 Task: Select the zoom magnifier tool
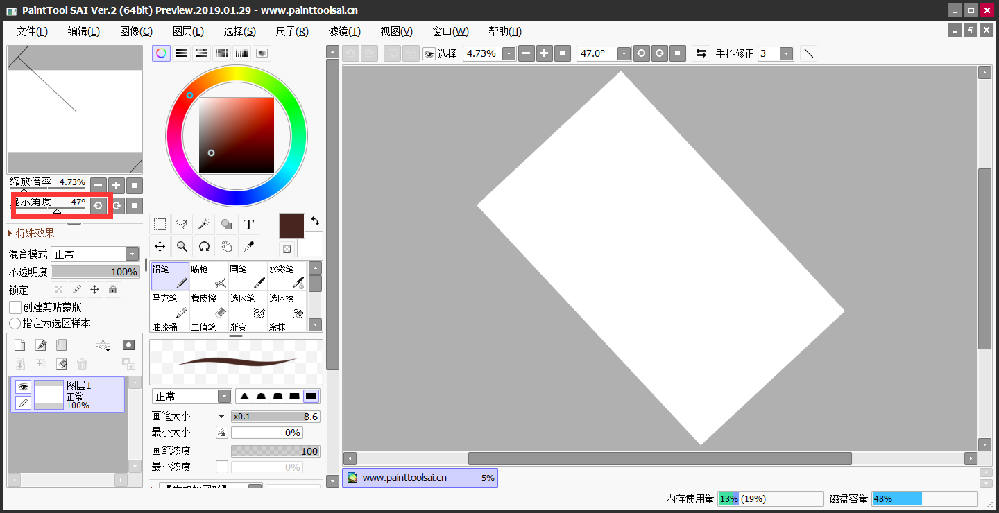click(x=182, y=246)
